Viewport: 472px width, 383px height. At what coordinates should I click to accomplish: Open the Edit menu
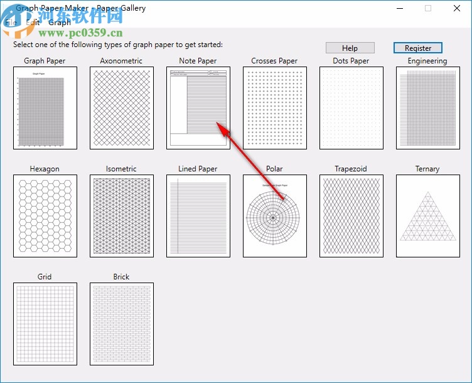pos(33,23)
